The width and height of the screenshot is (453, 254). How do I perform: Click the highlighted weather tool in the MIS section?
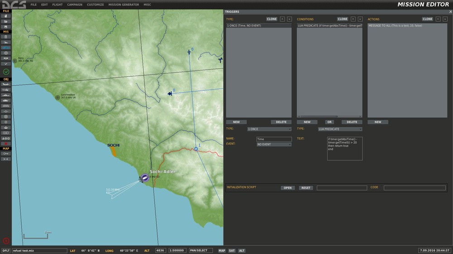(6, 47)
